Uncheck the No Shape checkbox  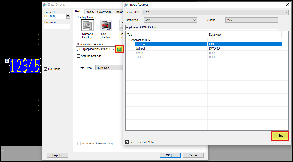click(x=46, y=69)
